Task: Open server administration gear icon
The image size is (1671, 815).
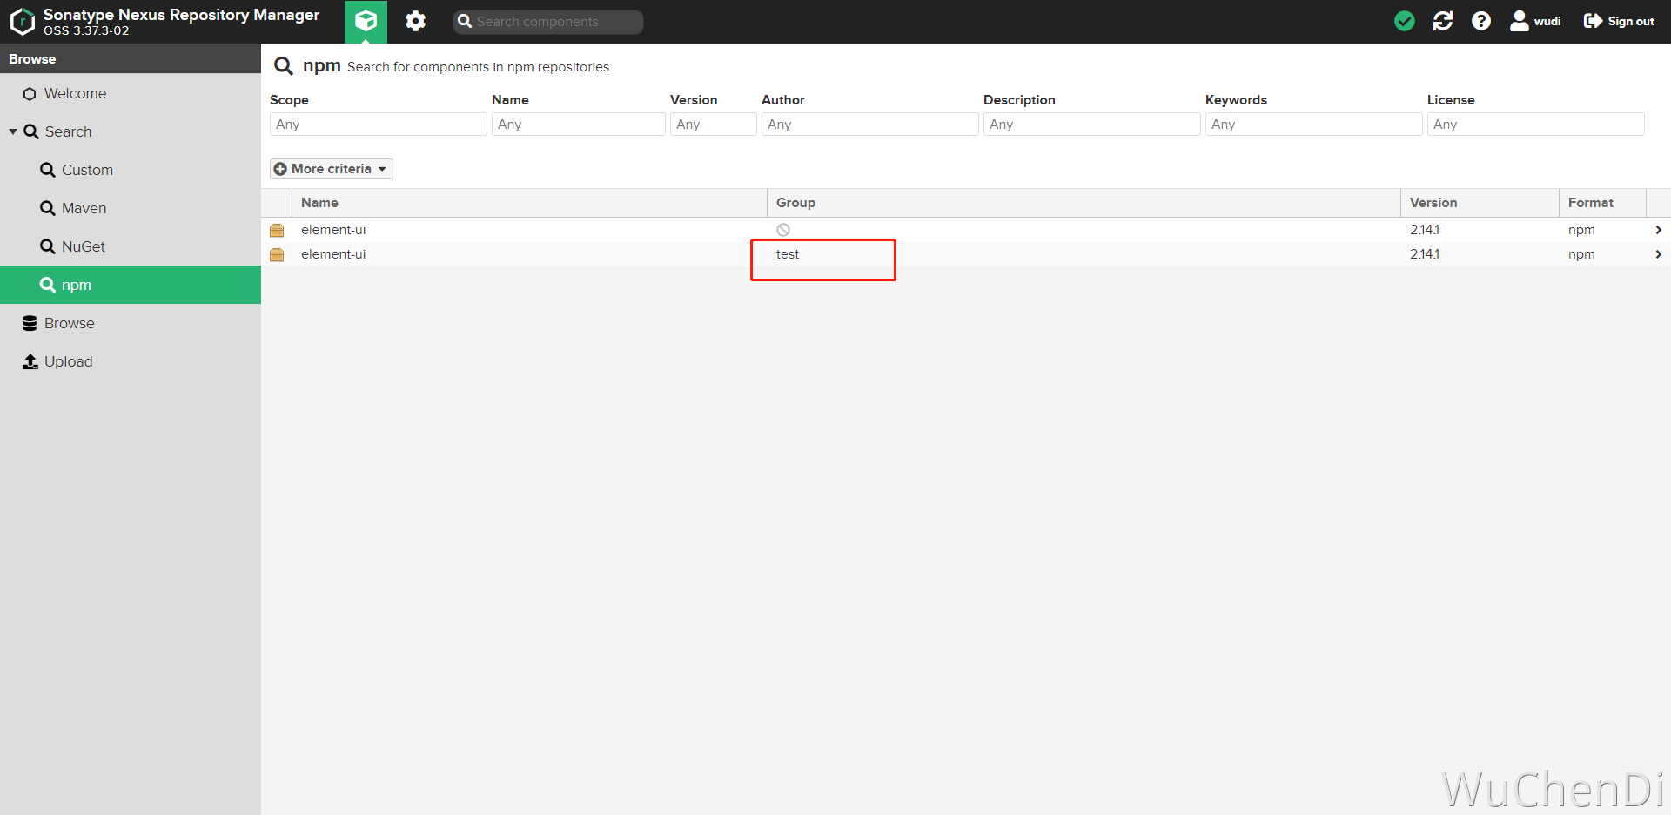Action: [416, 21]
